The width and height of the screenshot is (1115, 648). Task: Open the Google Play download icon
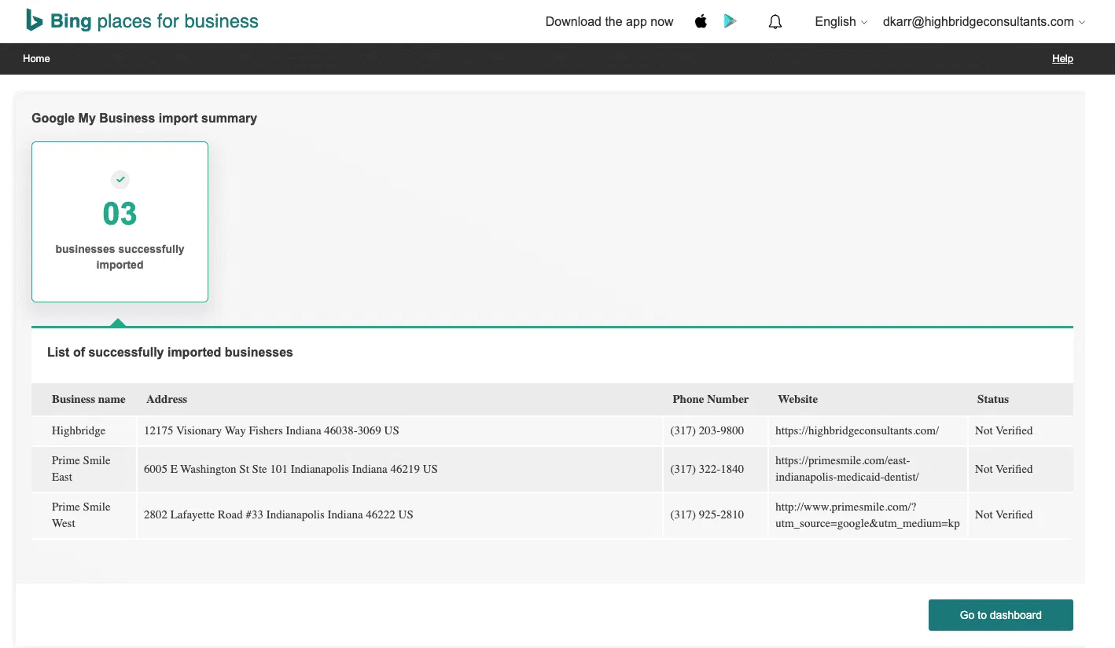pyautogui.click(x=730, y=21)
